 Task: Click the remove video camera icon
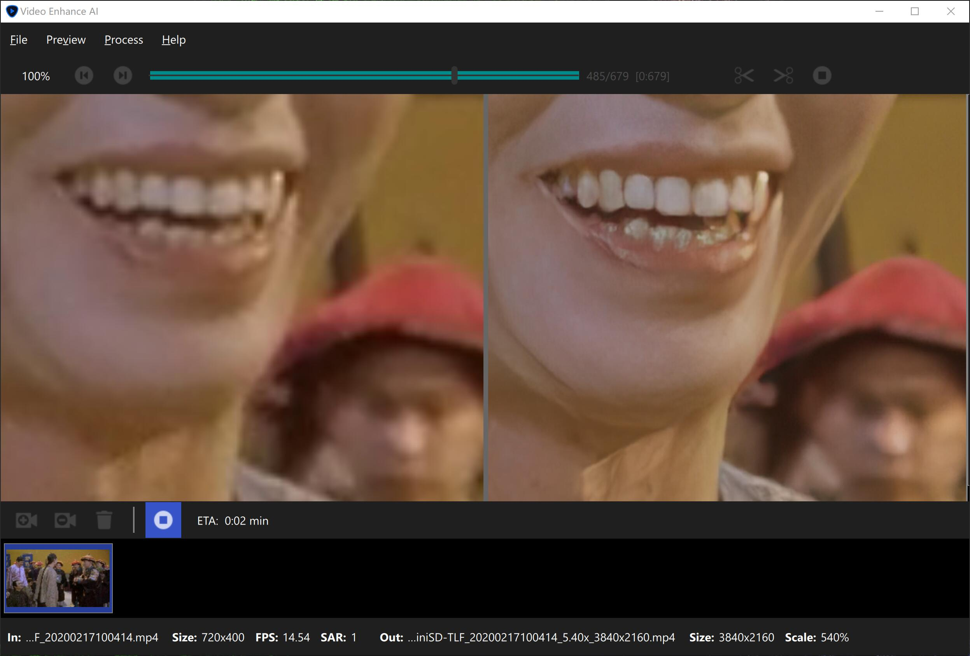pyautogui.click(x=65, y=520)
